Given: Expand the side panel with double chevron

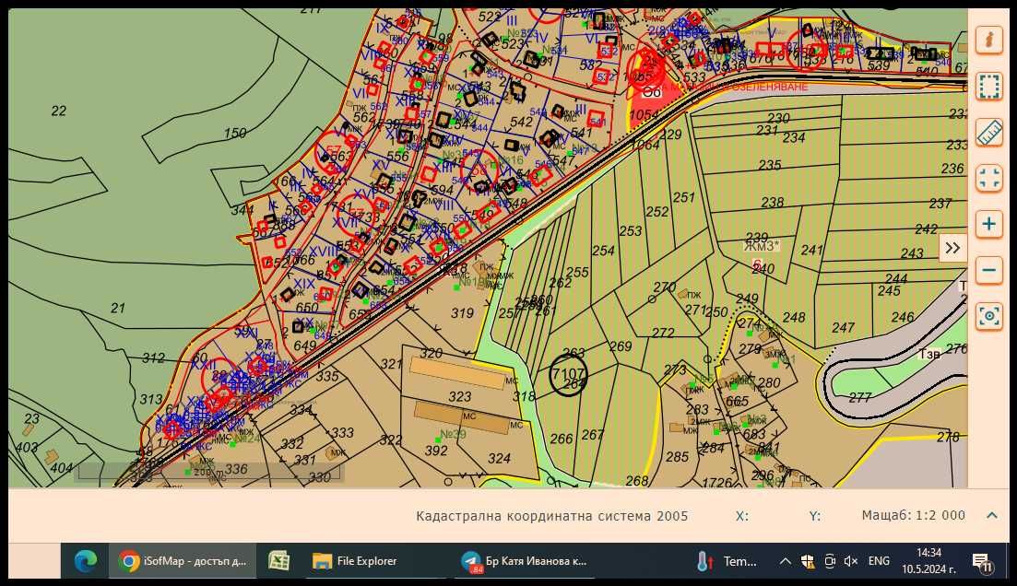Looking at the screenshot, I should (x=952, y=248).
